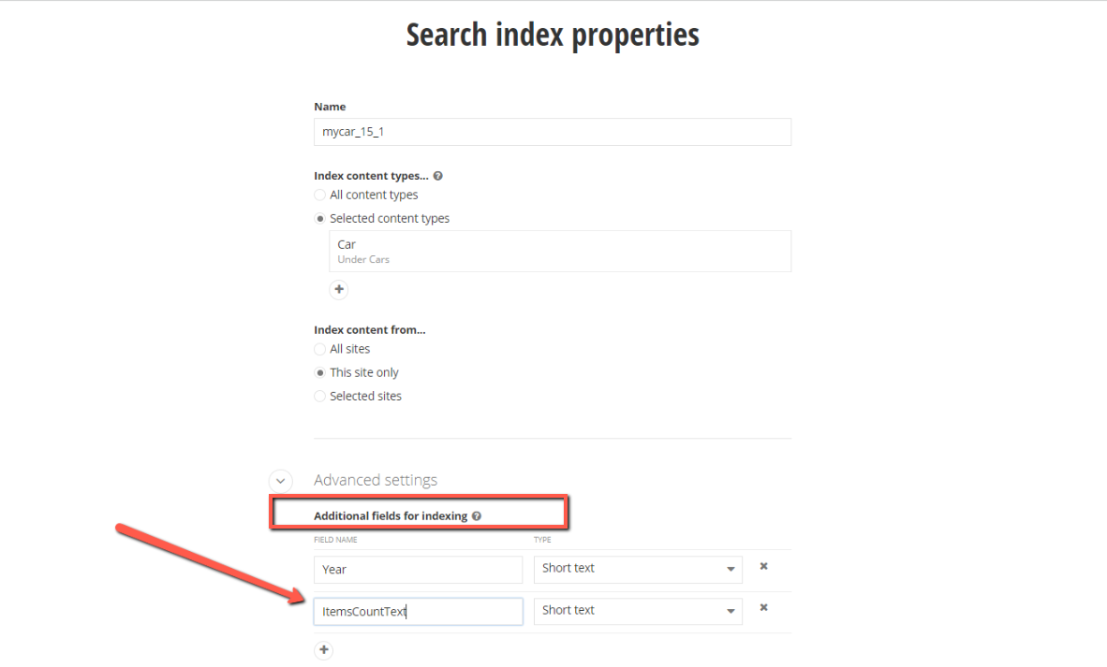The image size is (1107, 667).
Task: Click the ItemsCountText field name input
Action: pyautogui.click(x=418, y=611)
